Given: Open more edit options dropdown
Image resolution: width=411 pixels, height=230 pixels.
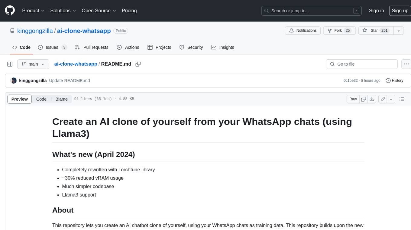Looking at the screenshot, I should coord(391,99).
